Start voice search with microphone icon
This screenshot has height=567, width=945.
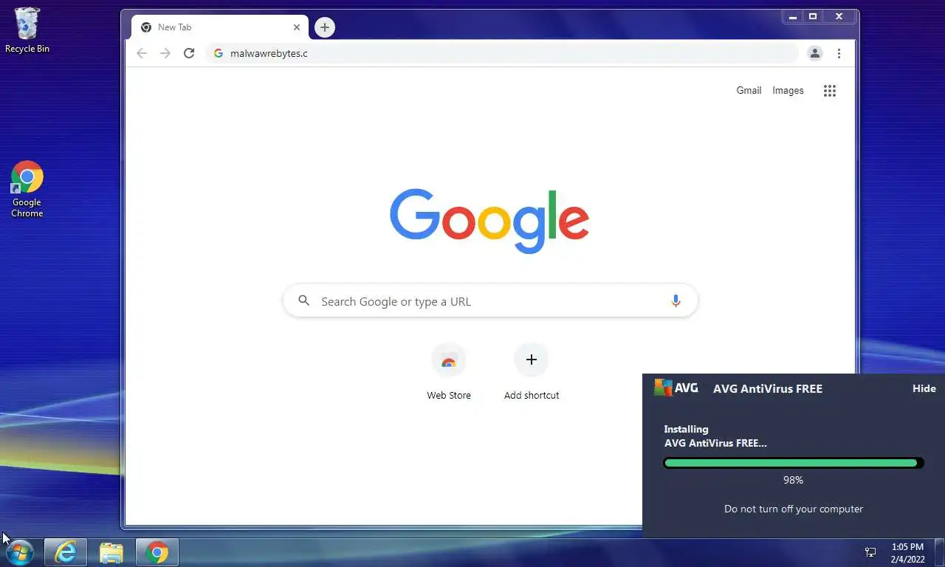[x=676, y=300]
